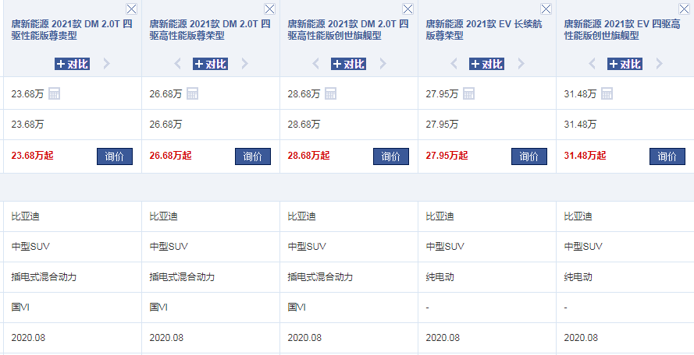Viewport: 694px width, 355px height.
Task: Open calculator icon beside 26.68万 price
Action: point(193,93)
